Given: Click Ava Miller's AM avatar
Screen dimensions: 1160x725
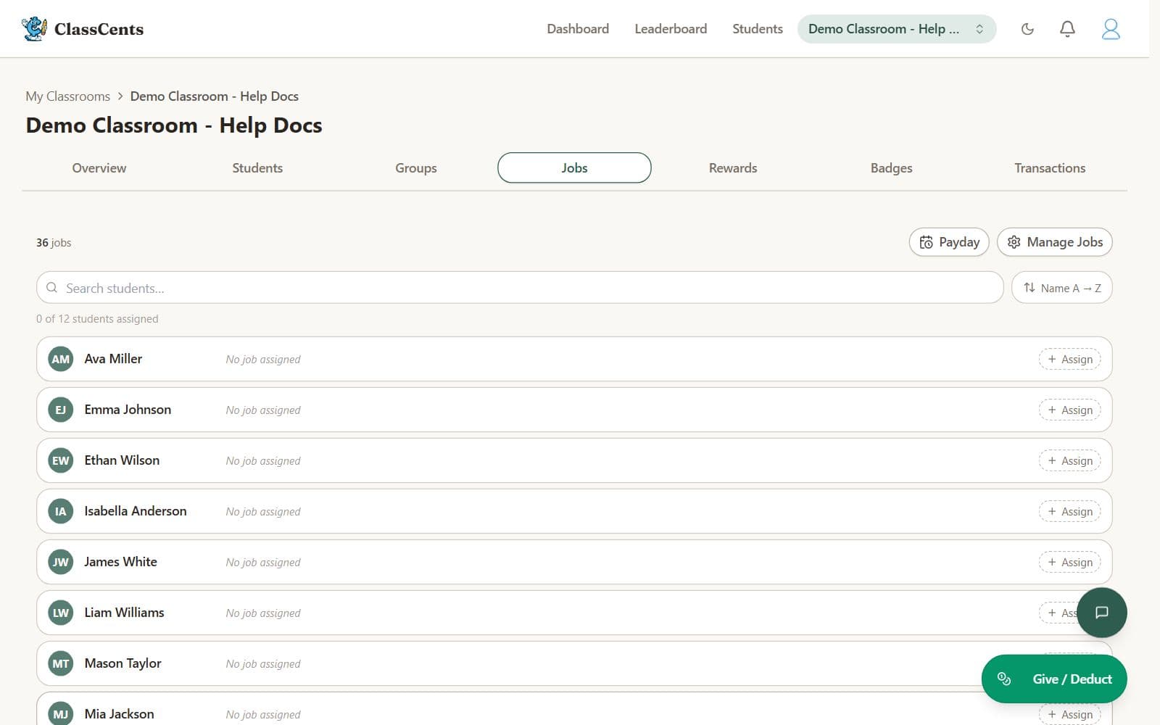Looking at the screenshot, I should [x=61, y=359].
